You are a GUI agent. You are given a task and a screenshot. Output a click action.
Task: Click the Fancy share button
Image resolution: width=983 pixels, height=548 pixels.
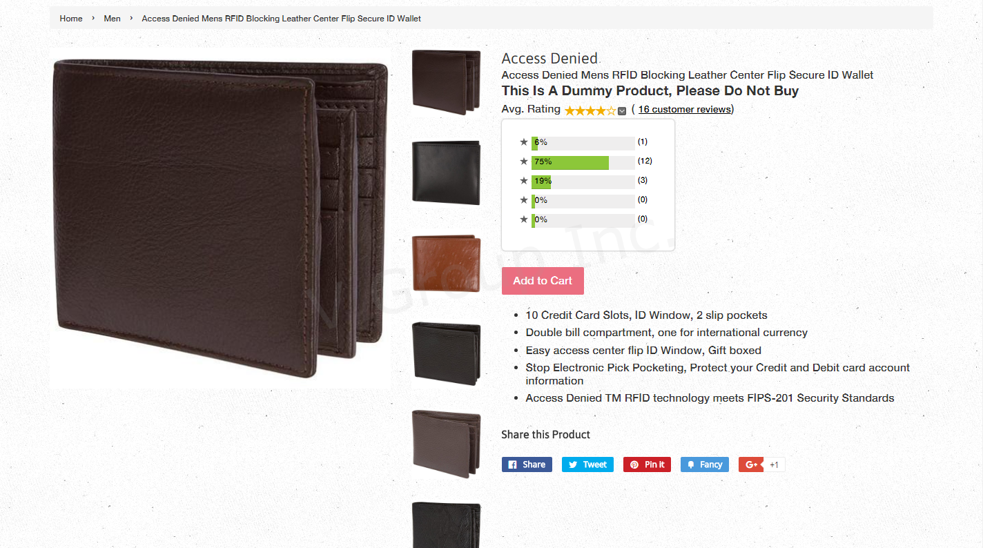coord(705,464)
